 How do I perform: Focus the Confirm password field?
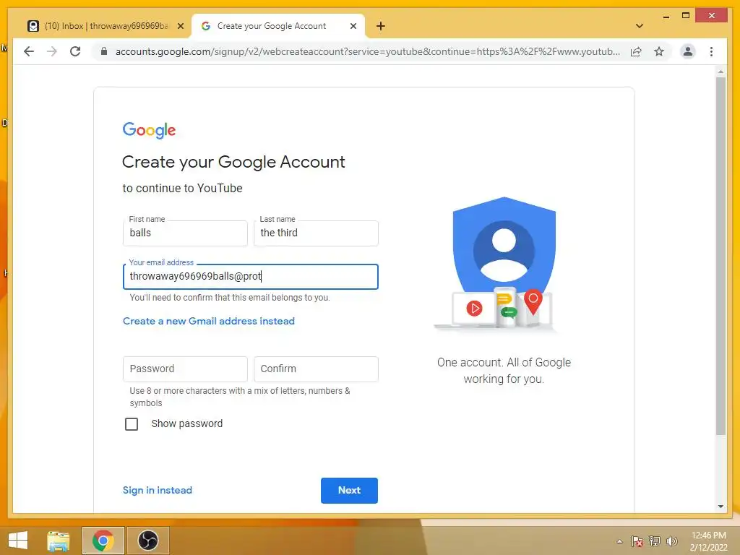coord(316,369)
